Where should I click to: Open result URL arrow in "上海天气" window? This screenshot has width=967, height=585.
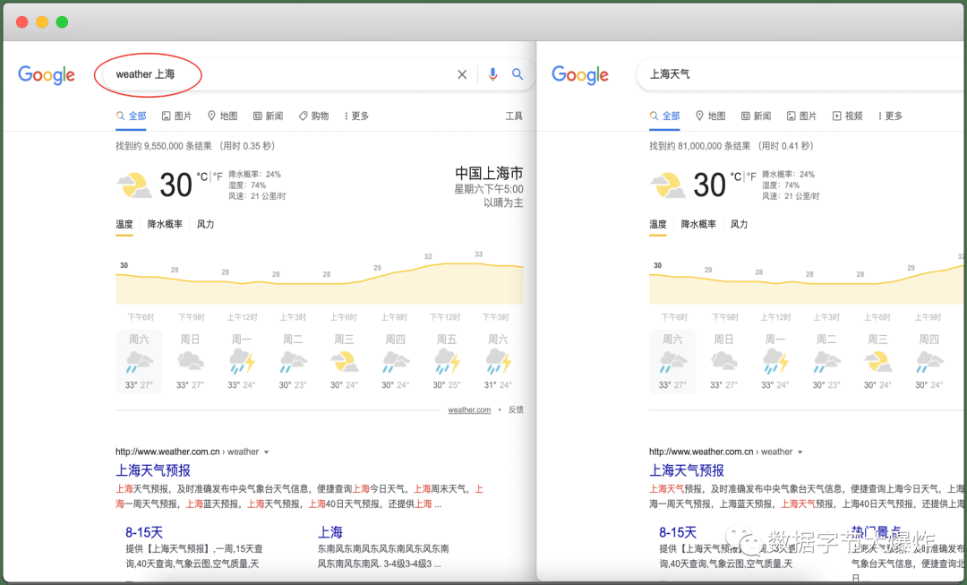(x=800, y=452)
